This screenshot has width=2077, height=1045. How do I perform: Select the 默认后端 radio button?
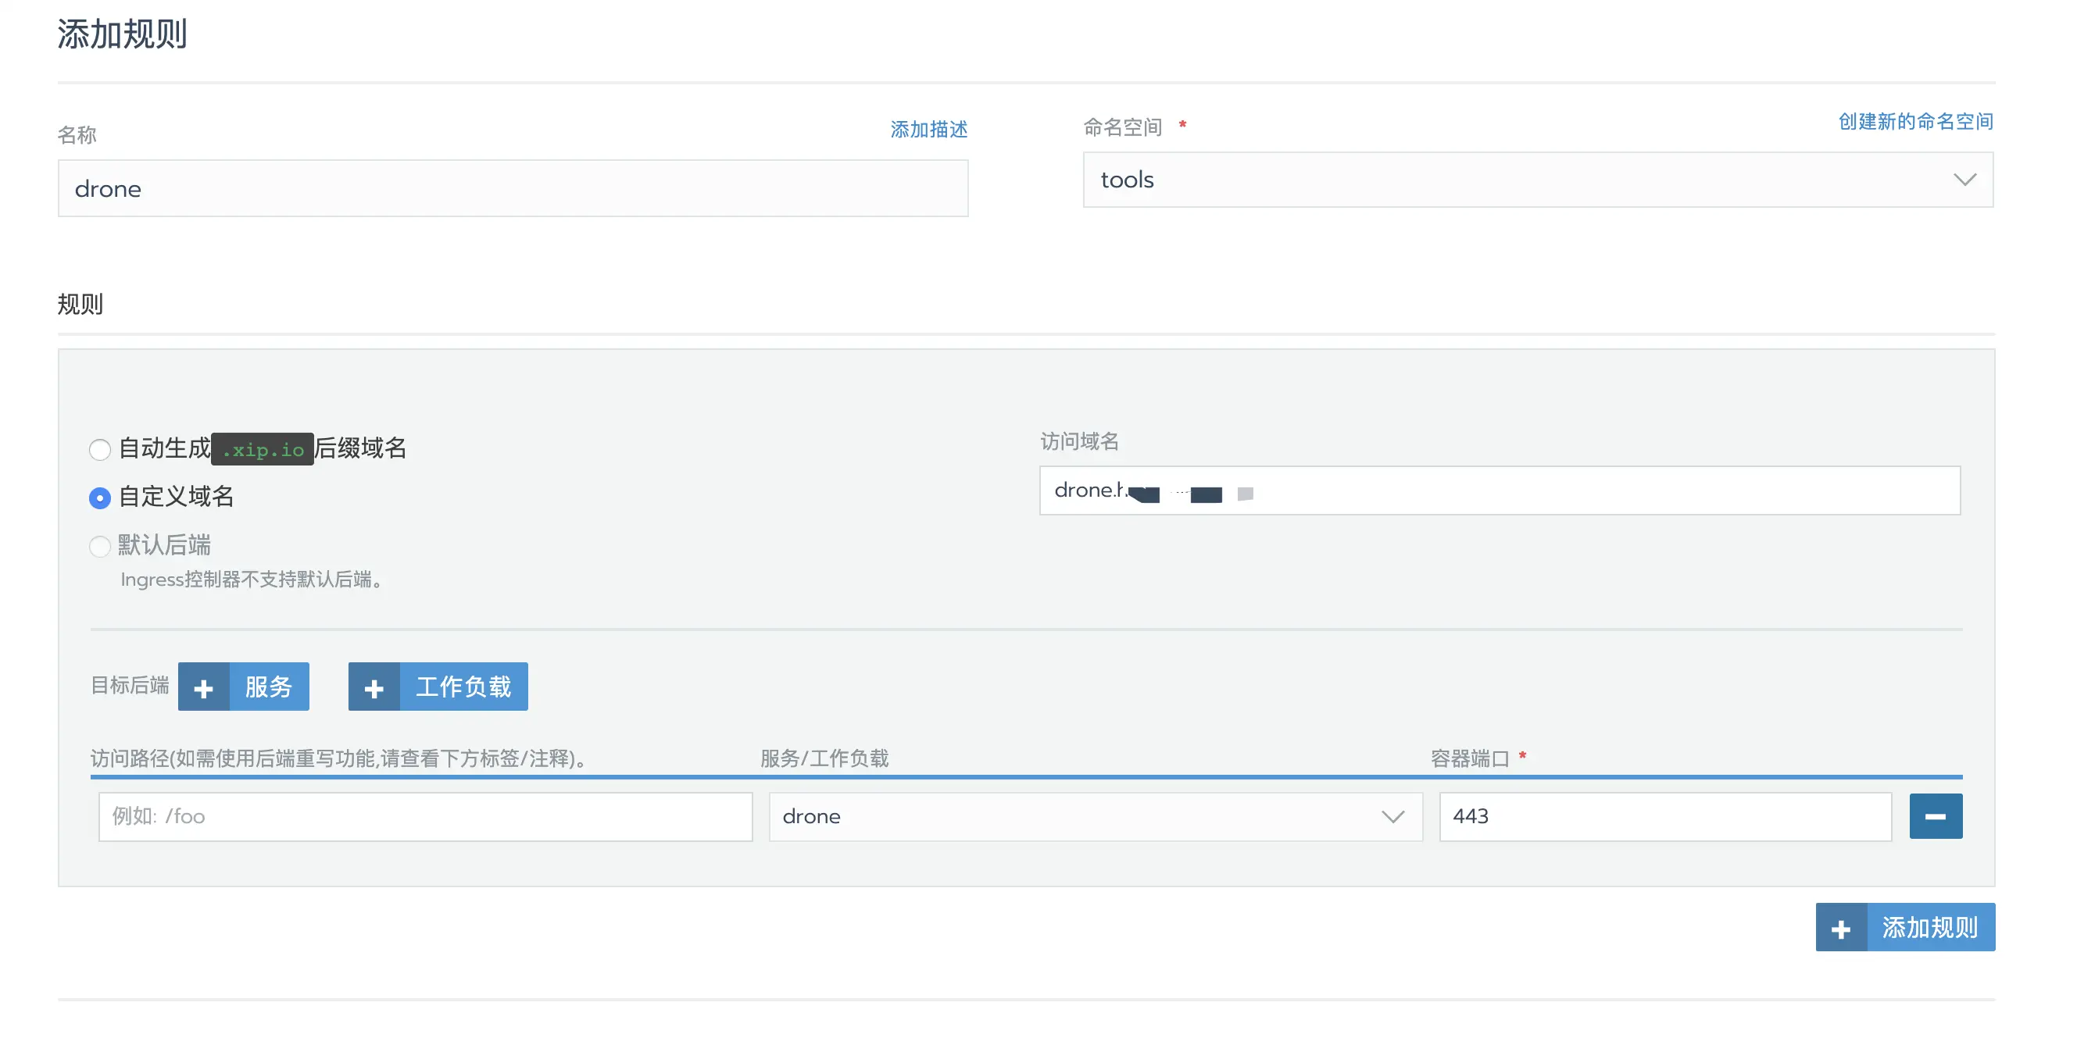(100, 546)
